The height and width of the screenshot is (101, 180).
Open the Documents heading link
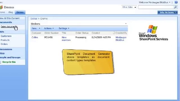pos(6,22)
